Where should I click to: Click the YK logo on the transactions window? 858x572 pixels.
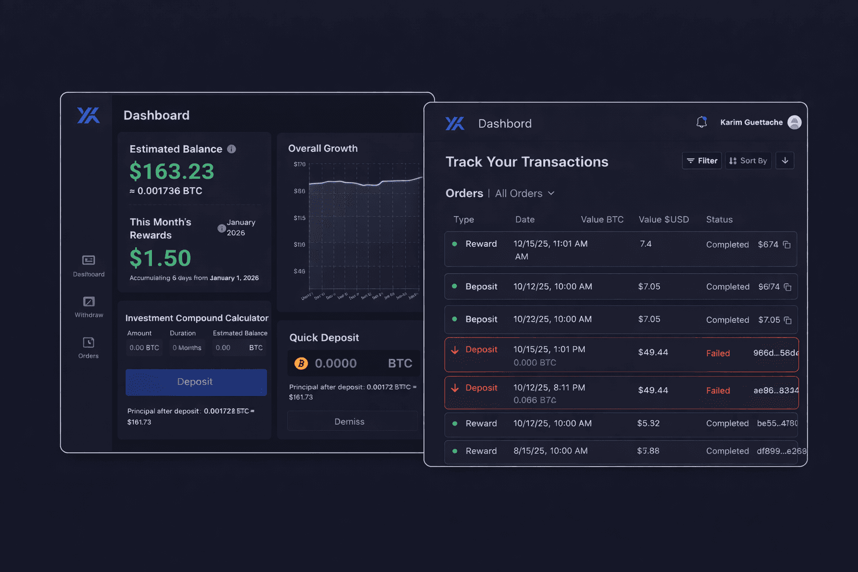[x=454, y=123]
